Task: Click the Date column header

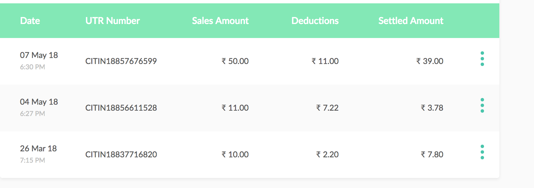Action: point(30,21)
